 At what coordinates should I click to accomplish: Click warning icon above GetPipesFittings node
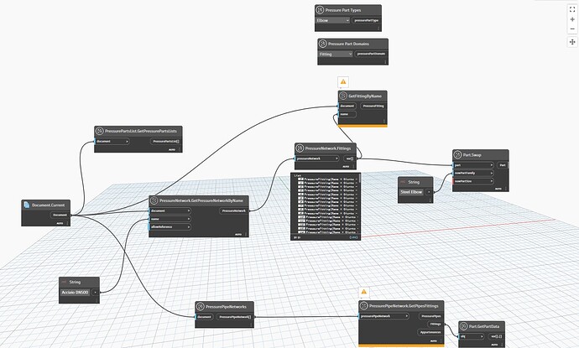coord(363,292)
